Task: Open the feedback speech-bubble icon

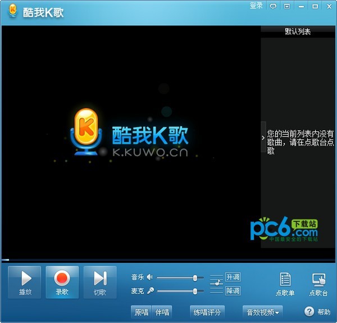Action: pyautogui.click(x=273, y=6)
